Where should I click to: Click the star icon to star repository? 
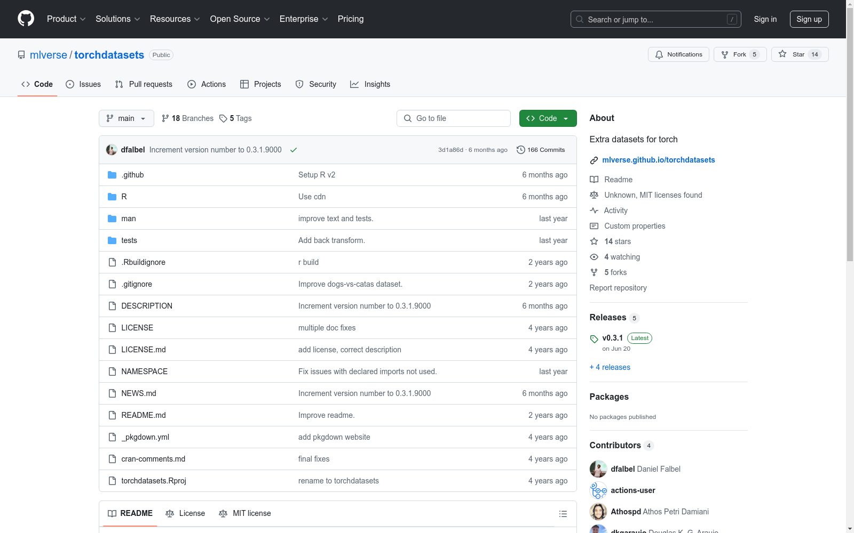782,54
